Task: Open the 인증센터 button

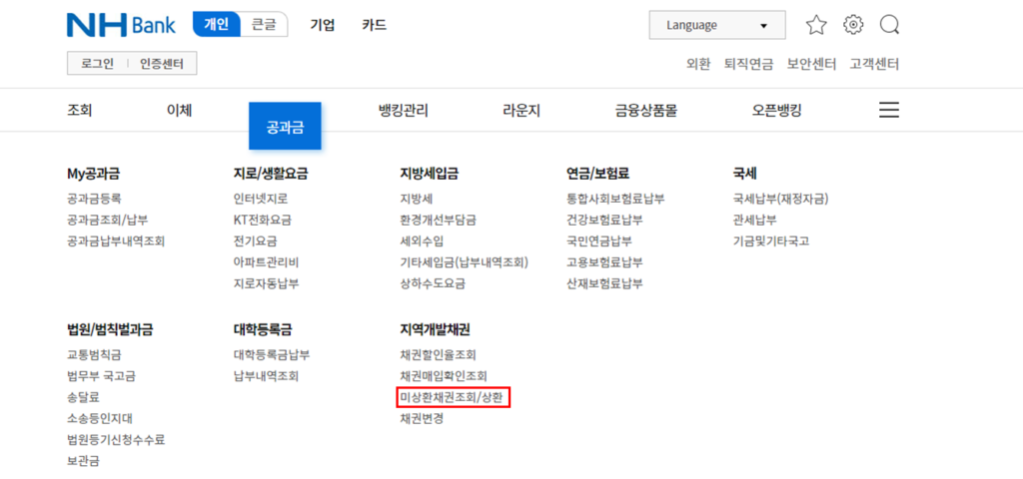Action: 163,64
